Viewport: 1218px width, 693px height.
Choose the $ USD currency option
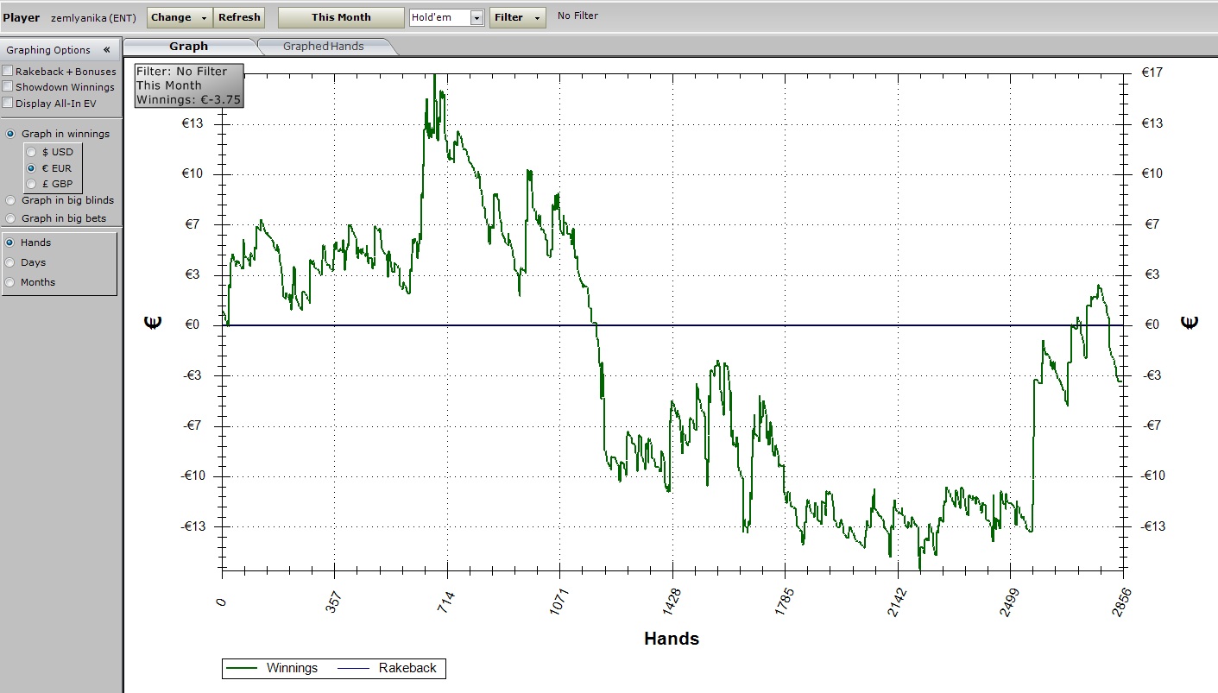(x=31, y=152)
